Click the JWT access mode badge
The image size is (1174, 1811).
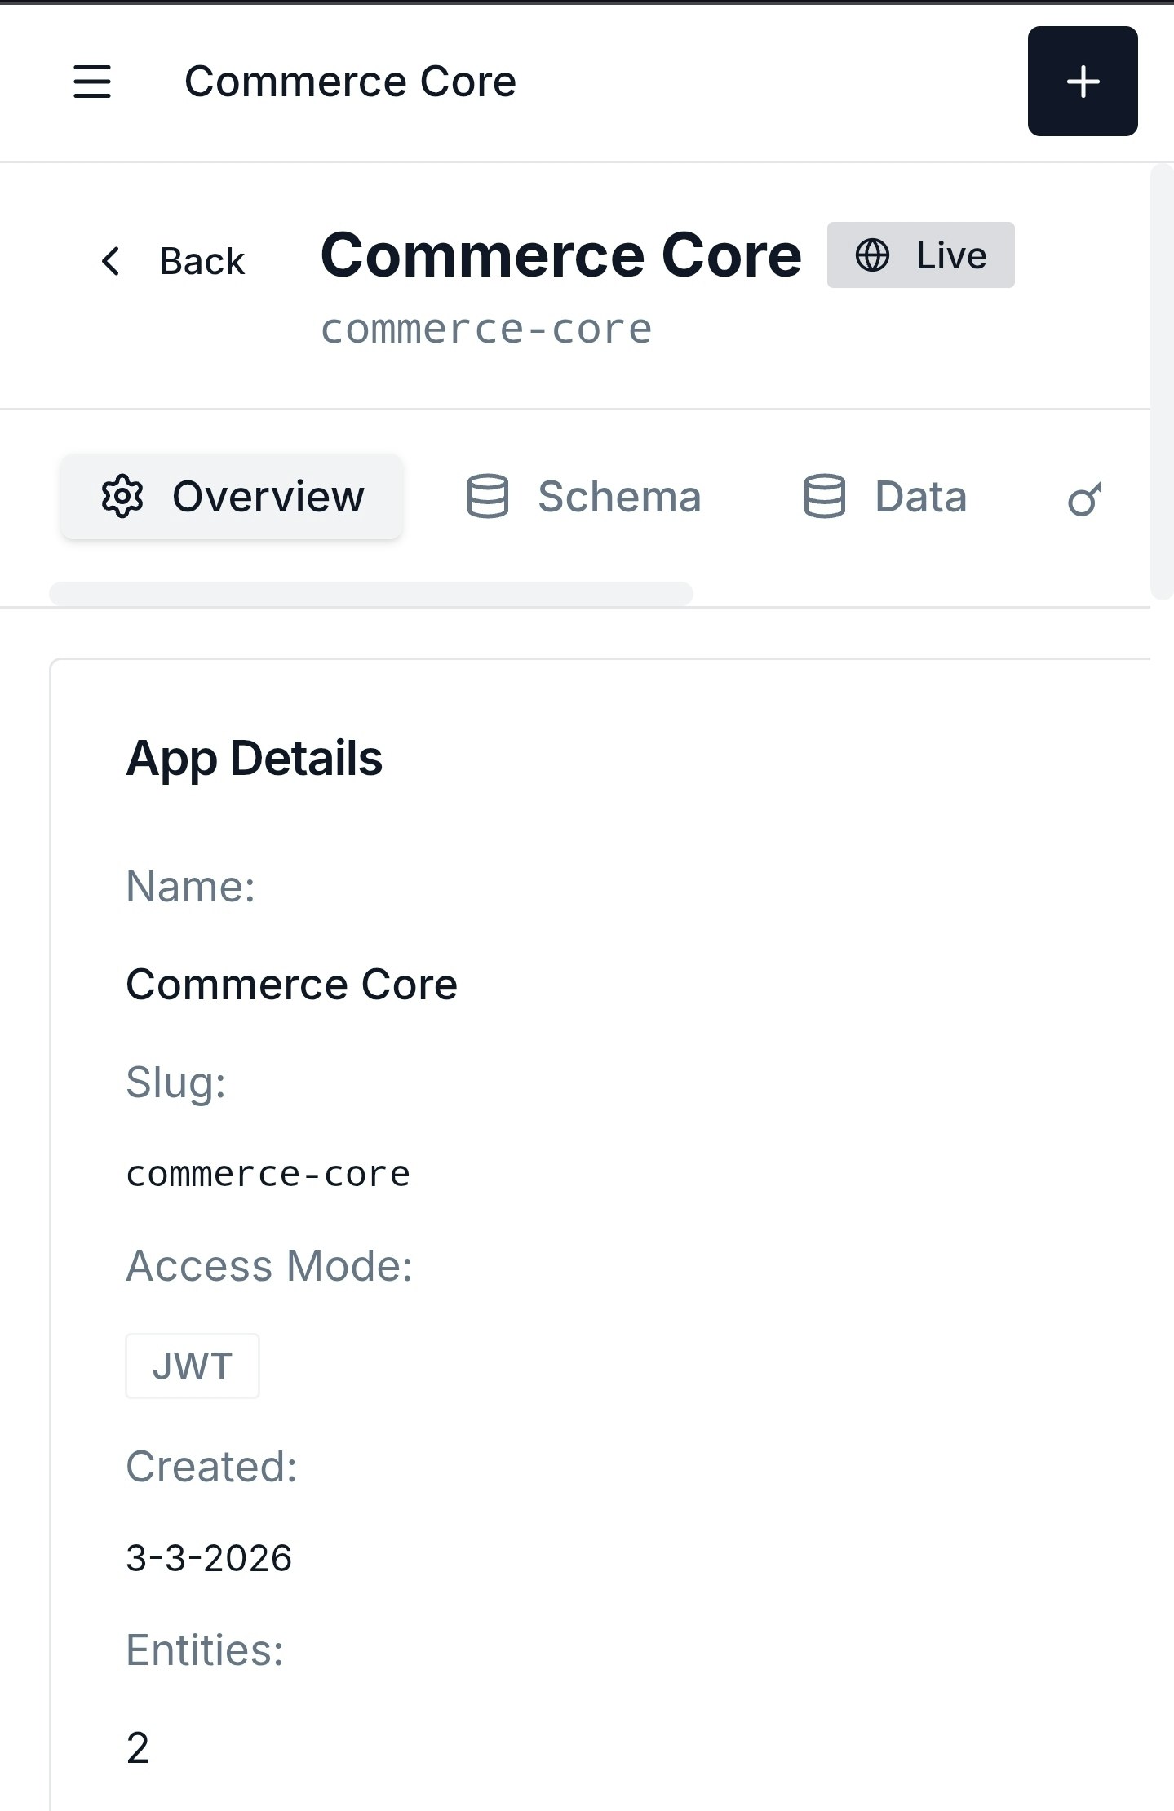tap(192, 1366)
